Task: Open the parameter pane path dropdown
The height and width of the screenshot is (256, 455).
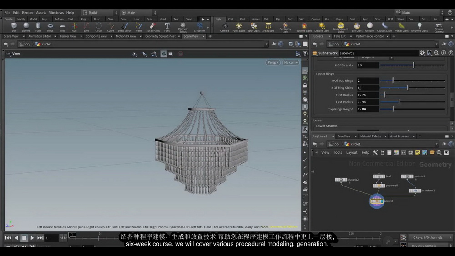Action: (436, 44)
